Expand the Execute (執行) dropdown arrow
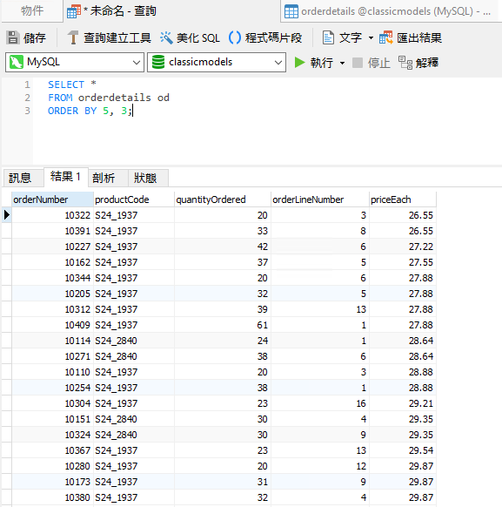 (342, 63)
